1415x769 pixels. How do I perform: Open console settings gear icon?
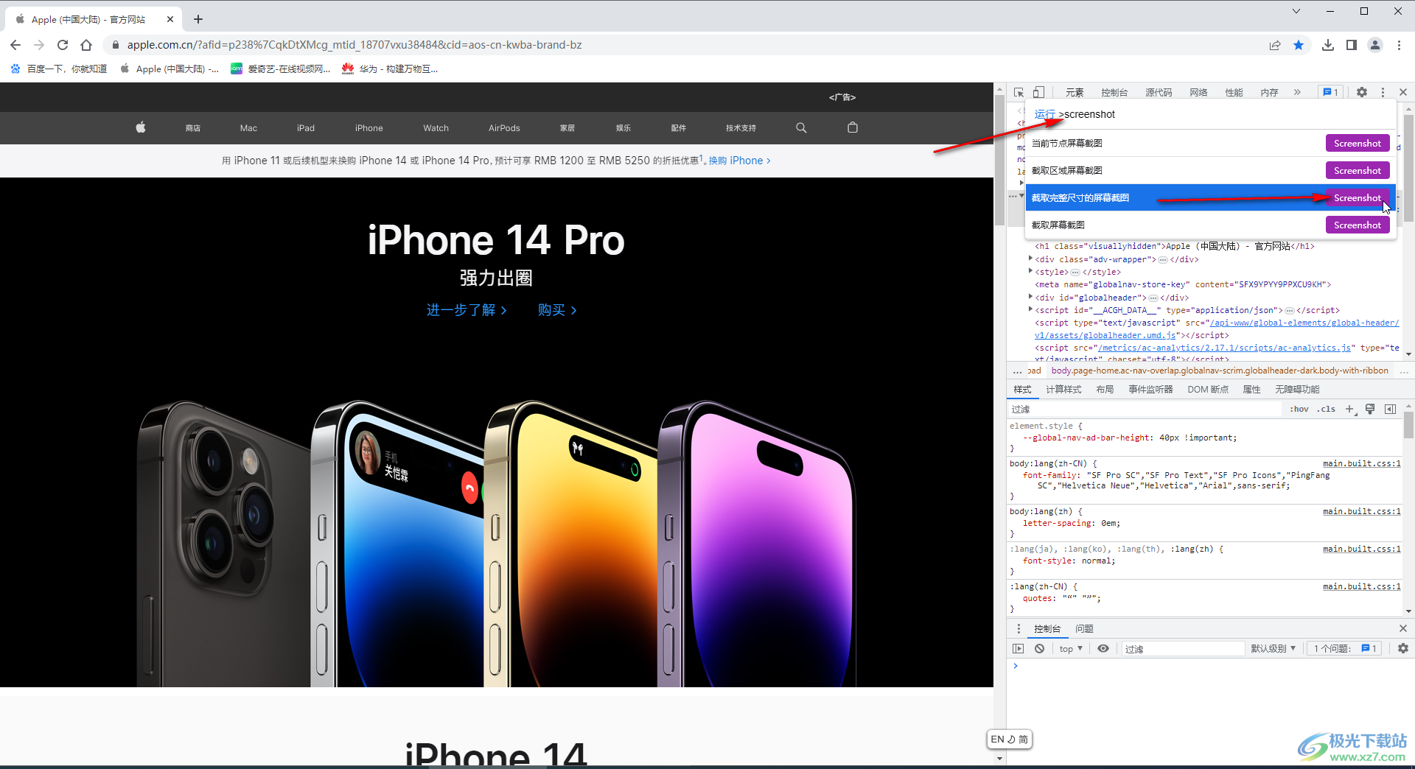tap(1403, 648)
